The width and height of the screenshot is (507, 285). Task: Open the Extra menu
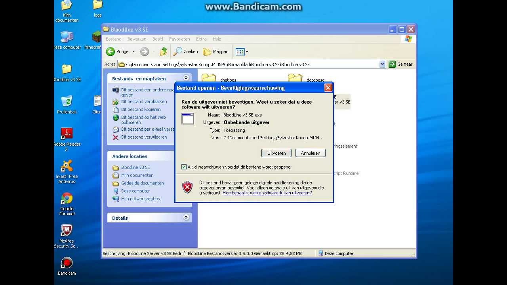[201, 39]
